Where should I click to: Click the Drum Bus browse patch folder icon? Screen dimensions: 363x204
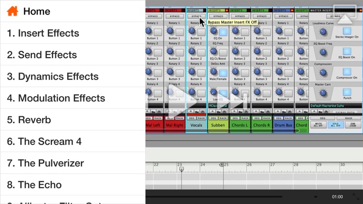tap(284, 112)
